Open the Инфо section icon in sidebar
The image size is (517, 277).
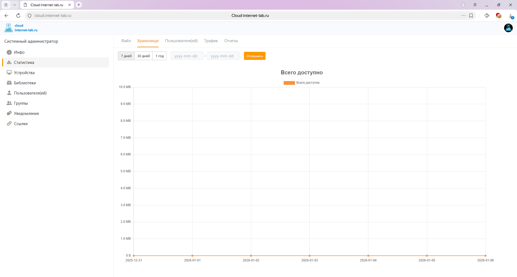click(9, 52)
